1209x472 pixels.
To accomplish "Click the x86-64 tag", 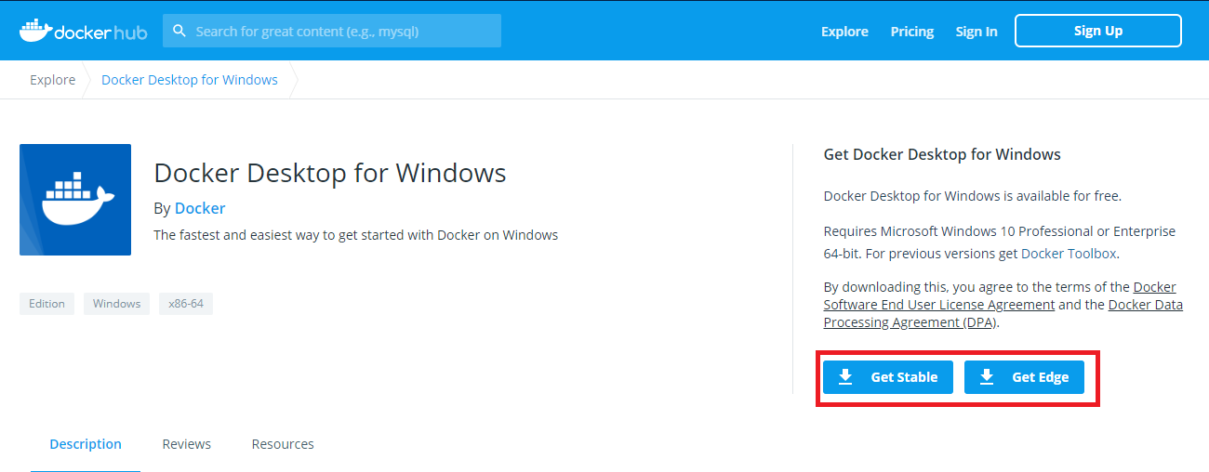I will pyautogui.click(x=186, y=304).
